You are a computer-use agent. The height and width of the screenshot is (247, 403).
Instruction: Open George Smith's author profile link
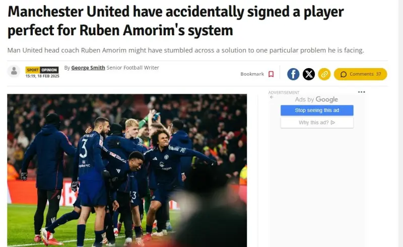(88, 68)
